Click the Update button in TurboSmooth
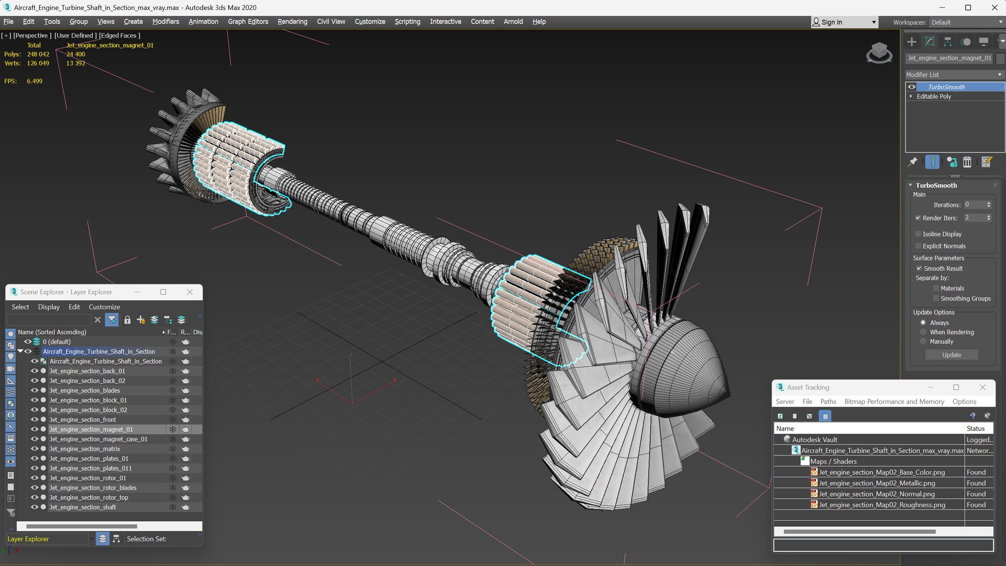Screen dimensions: 1006x566 click(x=951, y=355)
